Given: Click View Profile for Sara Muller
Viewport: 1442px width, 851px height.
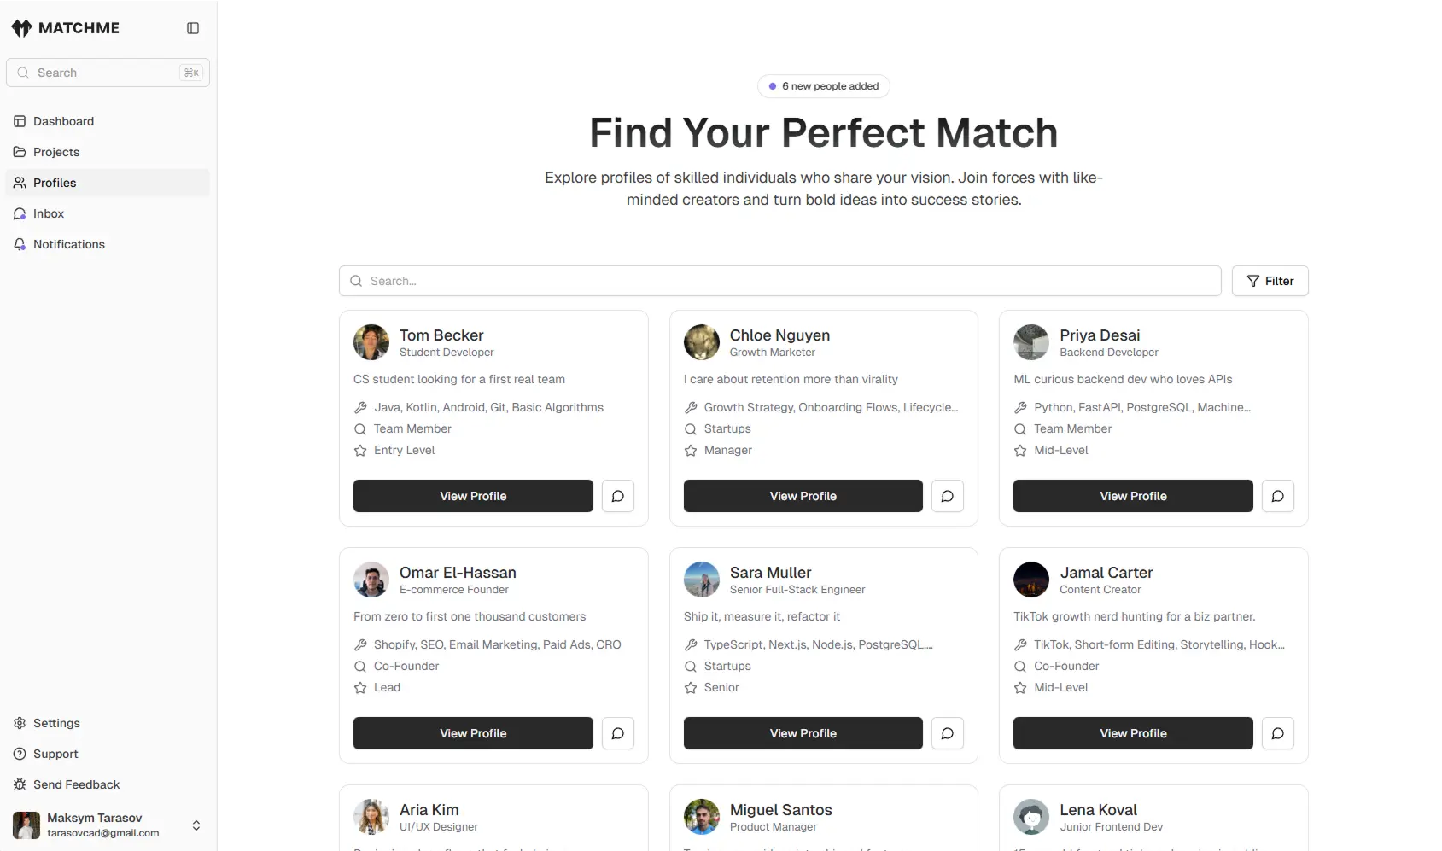Looking at the screenshot, I should click(803, 733).
